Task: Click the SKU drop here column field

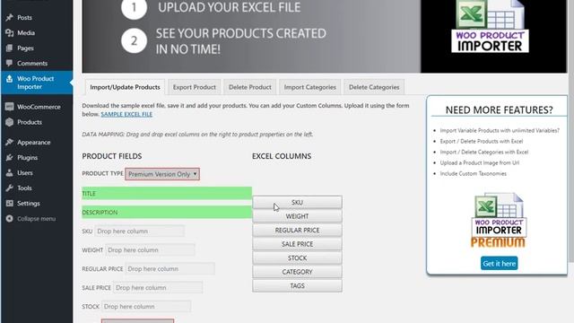Action: point(140,231)
